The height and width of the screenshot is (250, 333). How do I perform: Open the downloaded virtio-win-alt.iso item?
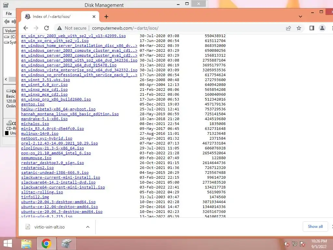pos(49,227)
